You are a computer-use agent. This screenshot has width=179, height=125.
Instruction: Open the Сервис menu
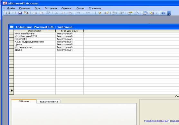(66, 8)
